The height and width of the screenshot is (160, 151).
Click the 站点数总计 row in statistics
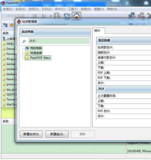coord(124,48)
